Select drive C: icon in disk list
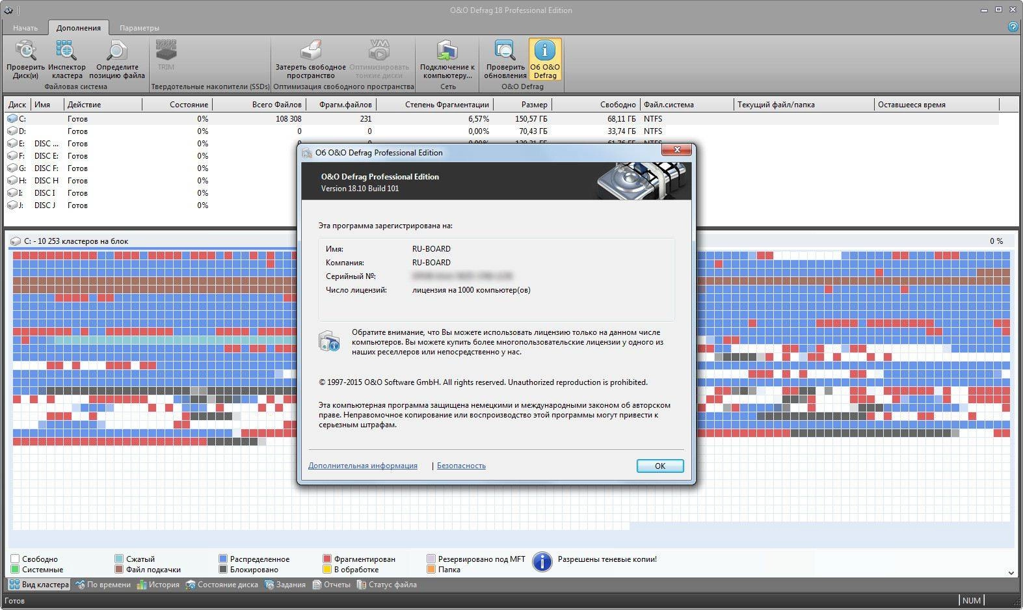The width and height of the screenshot is (1023, 610). (12, 119)
